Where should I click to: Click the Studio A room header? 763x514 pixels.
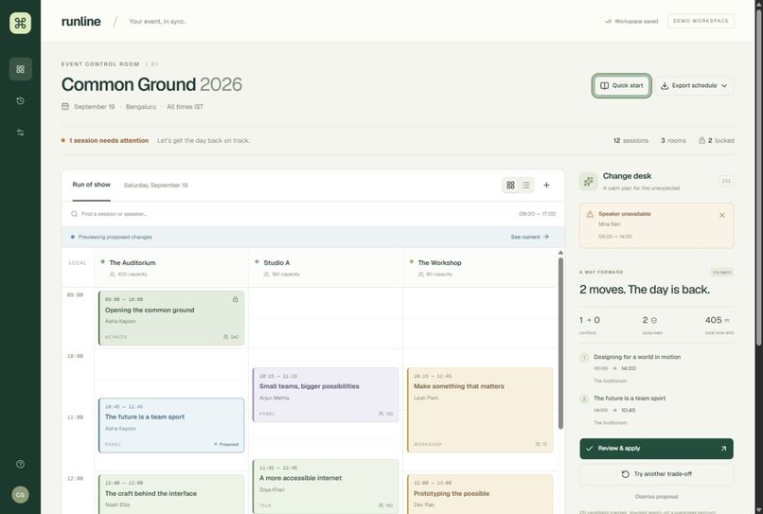(326, 268)
